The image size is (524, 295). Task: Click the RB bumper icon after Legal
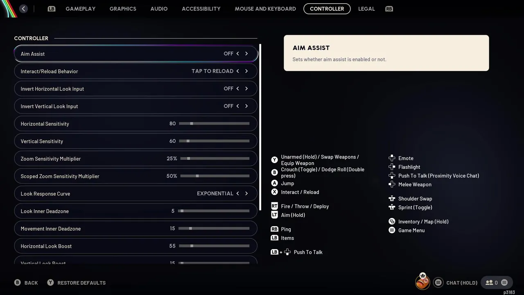(389, 9)
